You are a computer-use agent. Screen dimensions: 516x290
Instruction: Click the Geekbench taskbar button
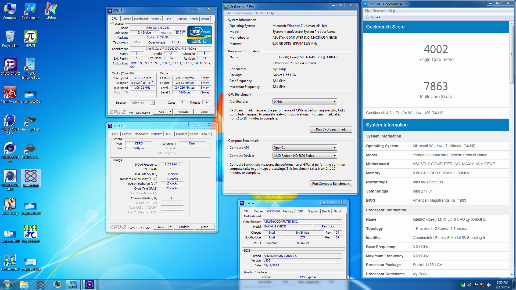73,285
